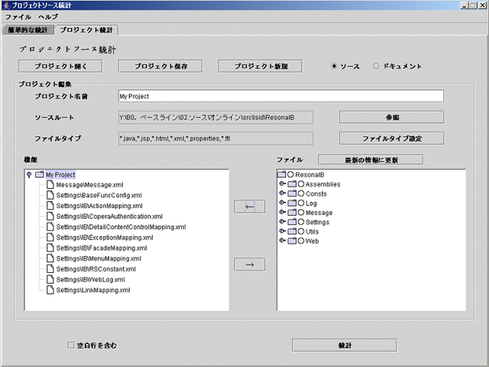The height and width of the screenshot is (367, 489).
Task: Collapse the My Project tree node
Action: pos(29,175)
